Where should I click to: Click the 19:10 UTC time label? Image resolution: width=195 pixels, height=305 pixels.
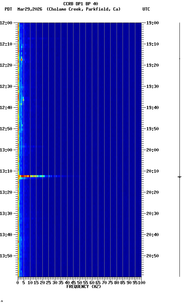tap(153, 44)
